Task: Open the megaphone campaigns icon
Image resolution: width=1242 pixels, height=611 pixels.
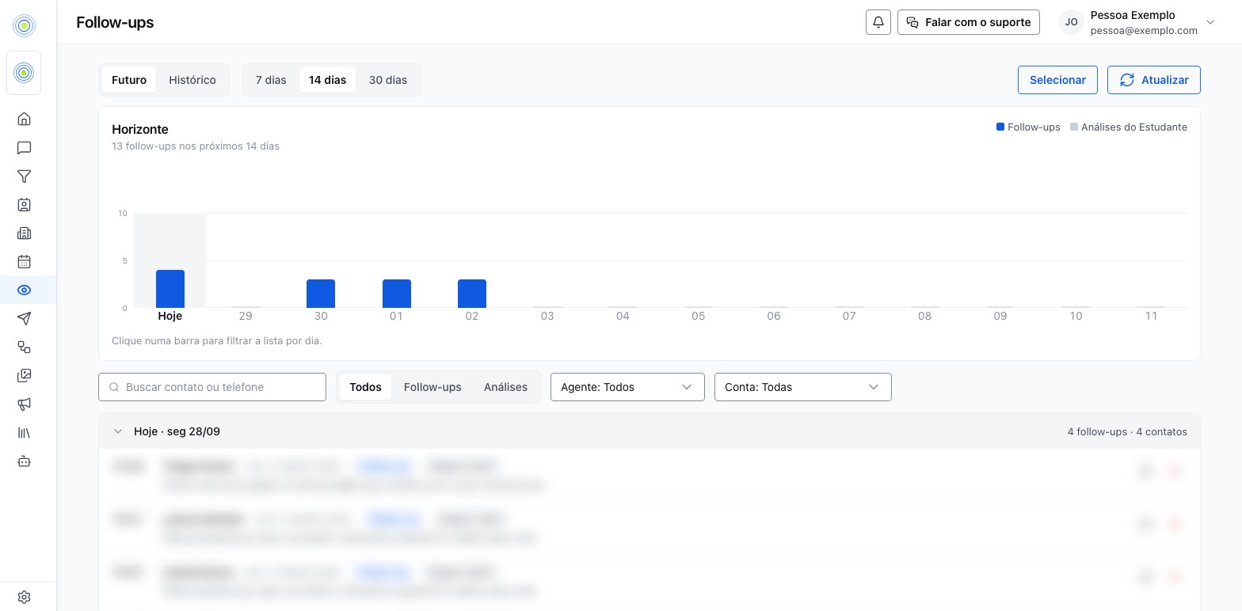Action: [x=25, y=404]
